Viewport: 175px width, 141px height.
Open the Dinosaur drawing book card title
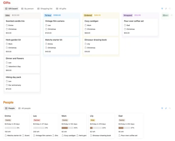point(96,40)
